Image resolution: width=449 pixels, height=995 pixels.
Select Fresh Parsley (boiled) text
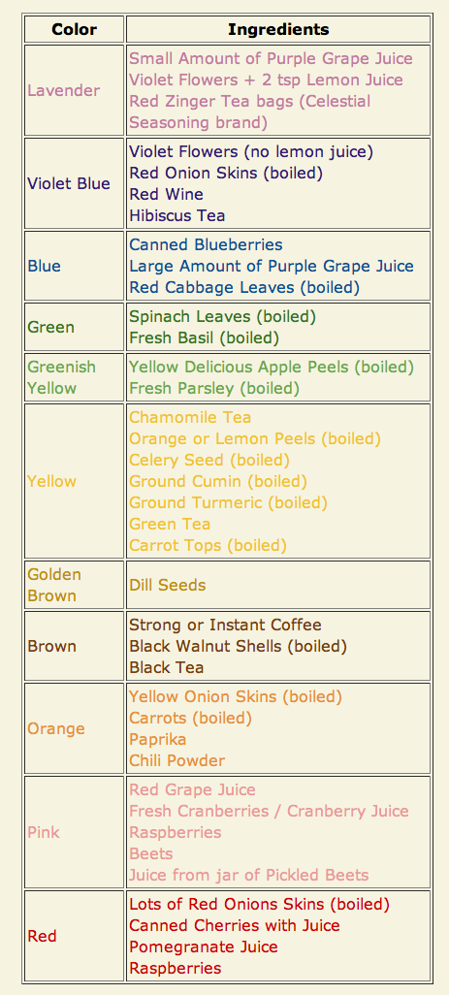click(x=214, y=388)
